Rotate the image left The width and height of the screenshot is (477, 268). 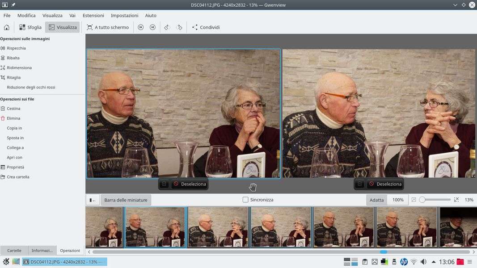click(167, 27)
